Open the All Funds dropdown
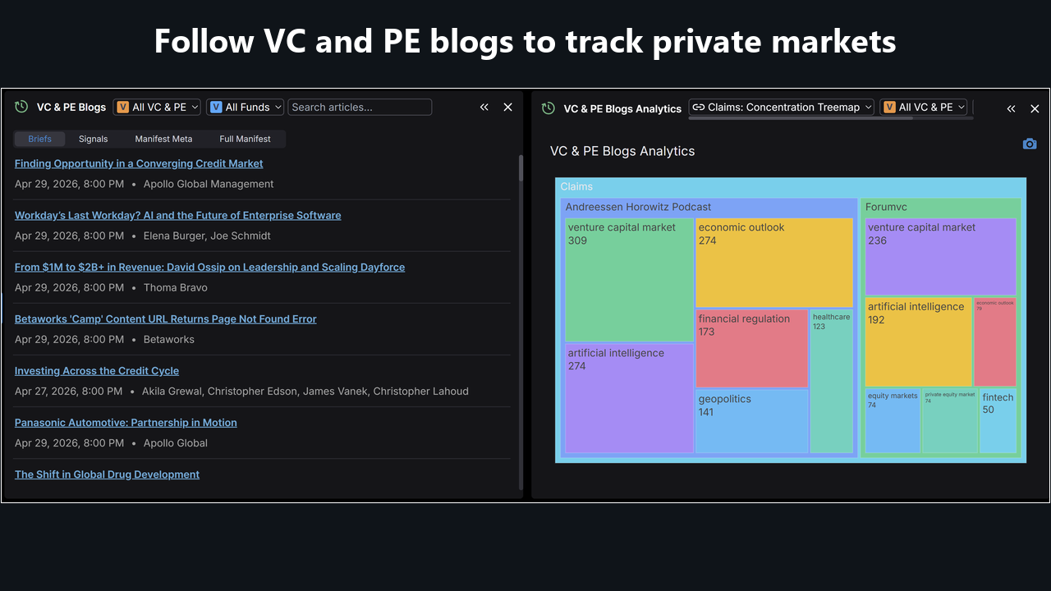This screenshot has width=1051, height=591. pyautogui.click(x=246, y=107)
